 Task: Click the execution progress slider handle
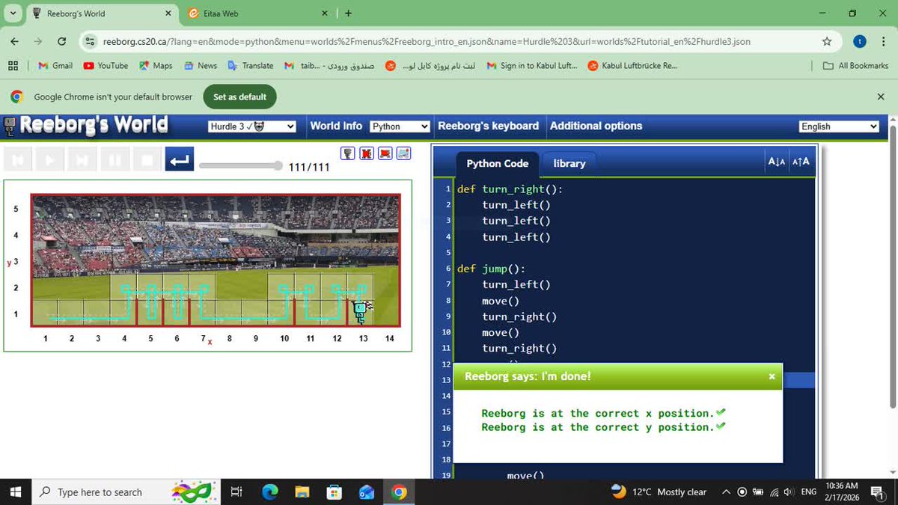point(278,166)
